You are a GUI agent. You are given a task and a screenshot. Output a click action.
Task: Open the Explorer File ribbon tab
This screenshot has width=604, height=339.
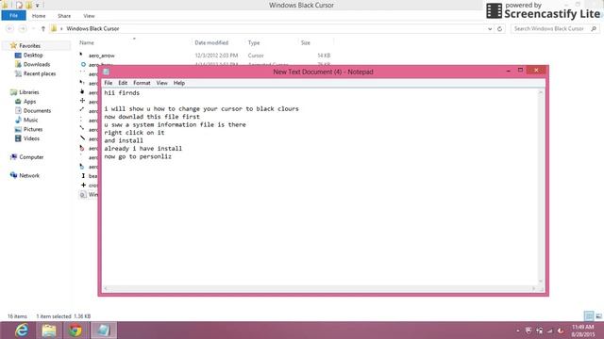point(13,16)
